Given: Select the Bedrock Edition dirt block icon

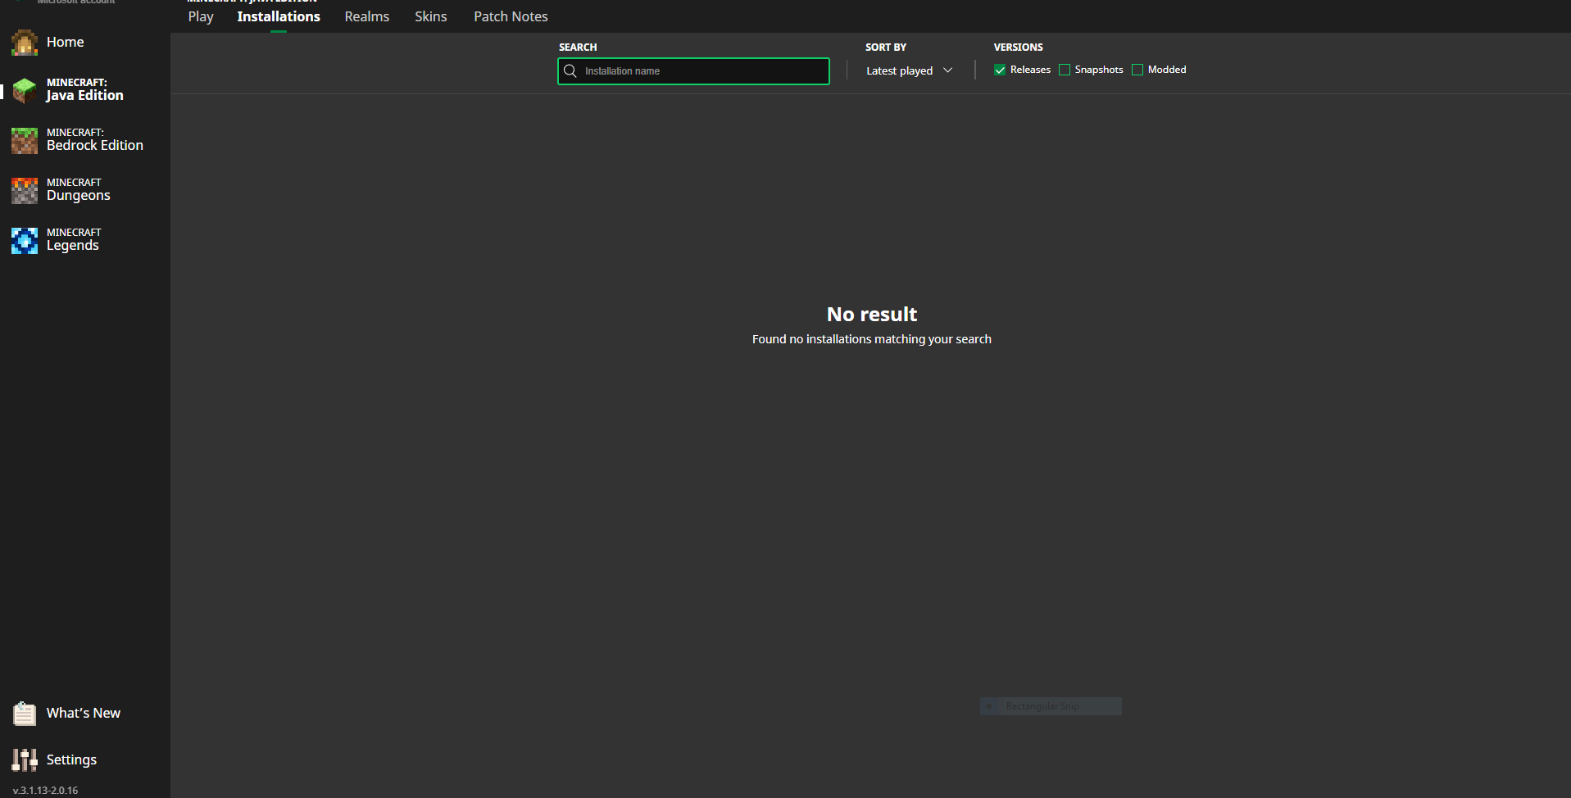Looking at the screenshot, I should [x=25, y=140].
